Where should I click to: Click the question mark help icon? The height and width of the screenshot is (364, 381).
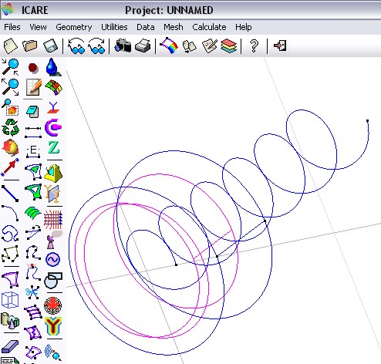[254, 46]
